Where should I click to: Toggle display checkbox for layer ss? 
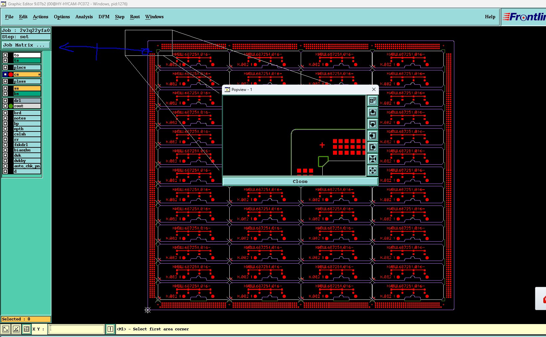coord(5,88)
